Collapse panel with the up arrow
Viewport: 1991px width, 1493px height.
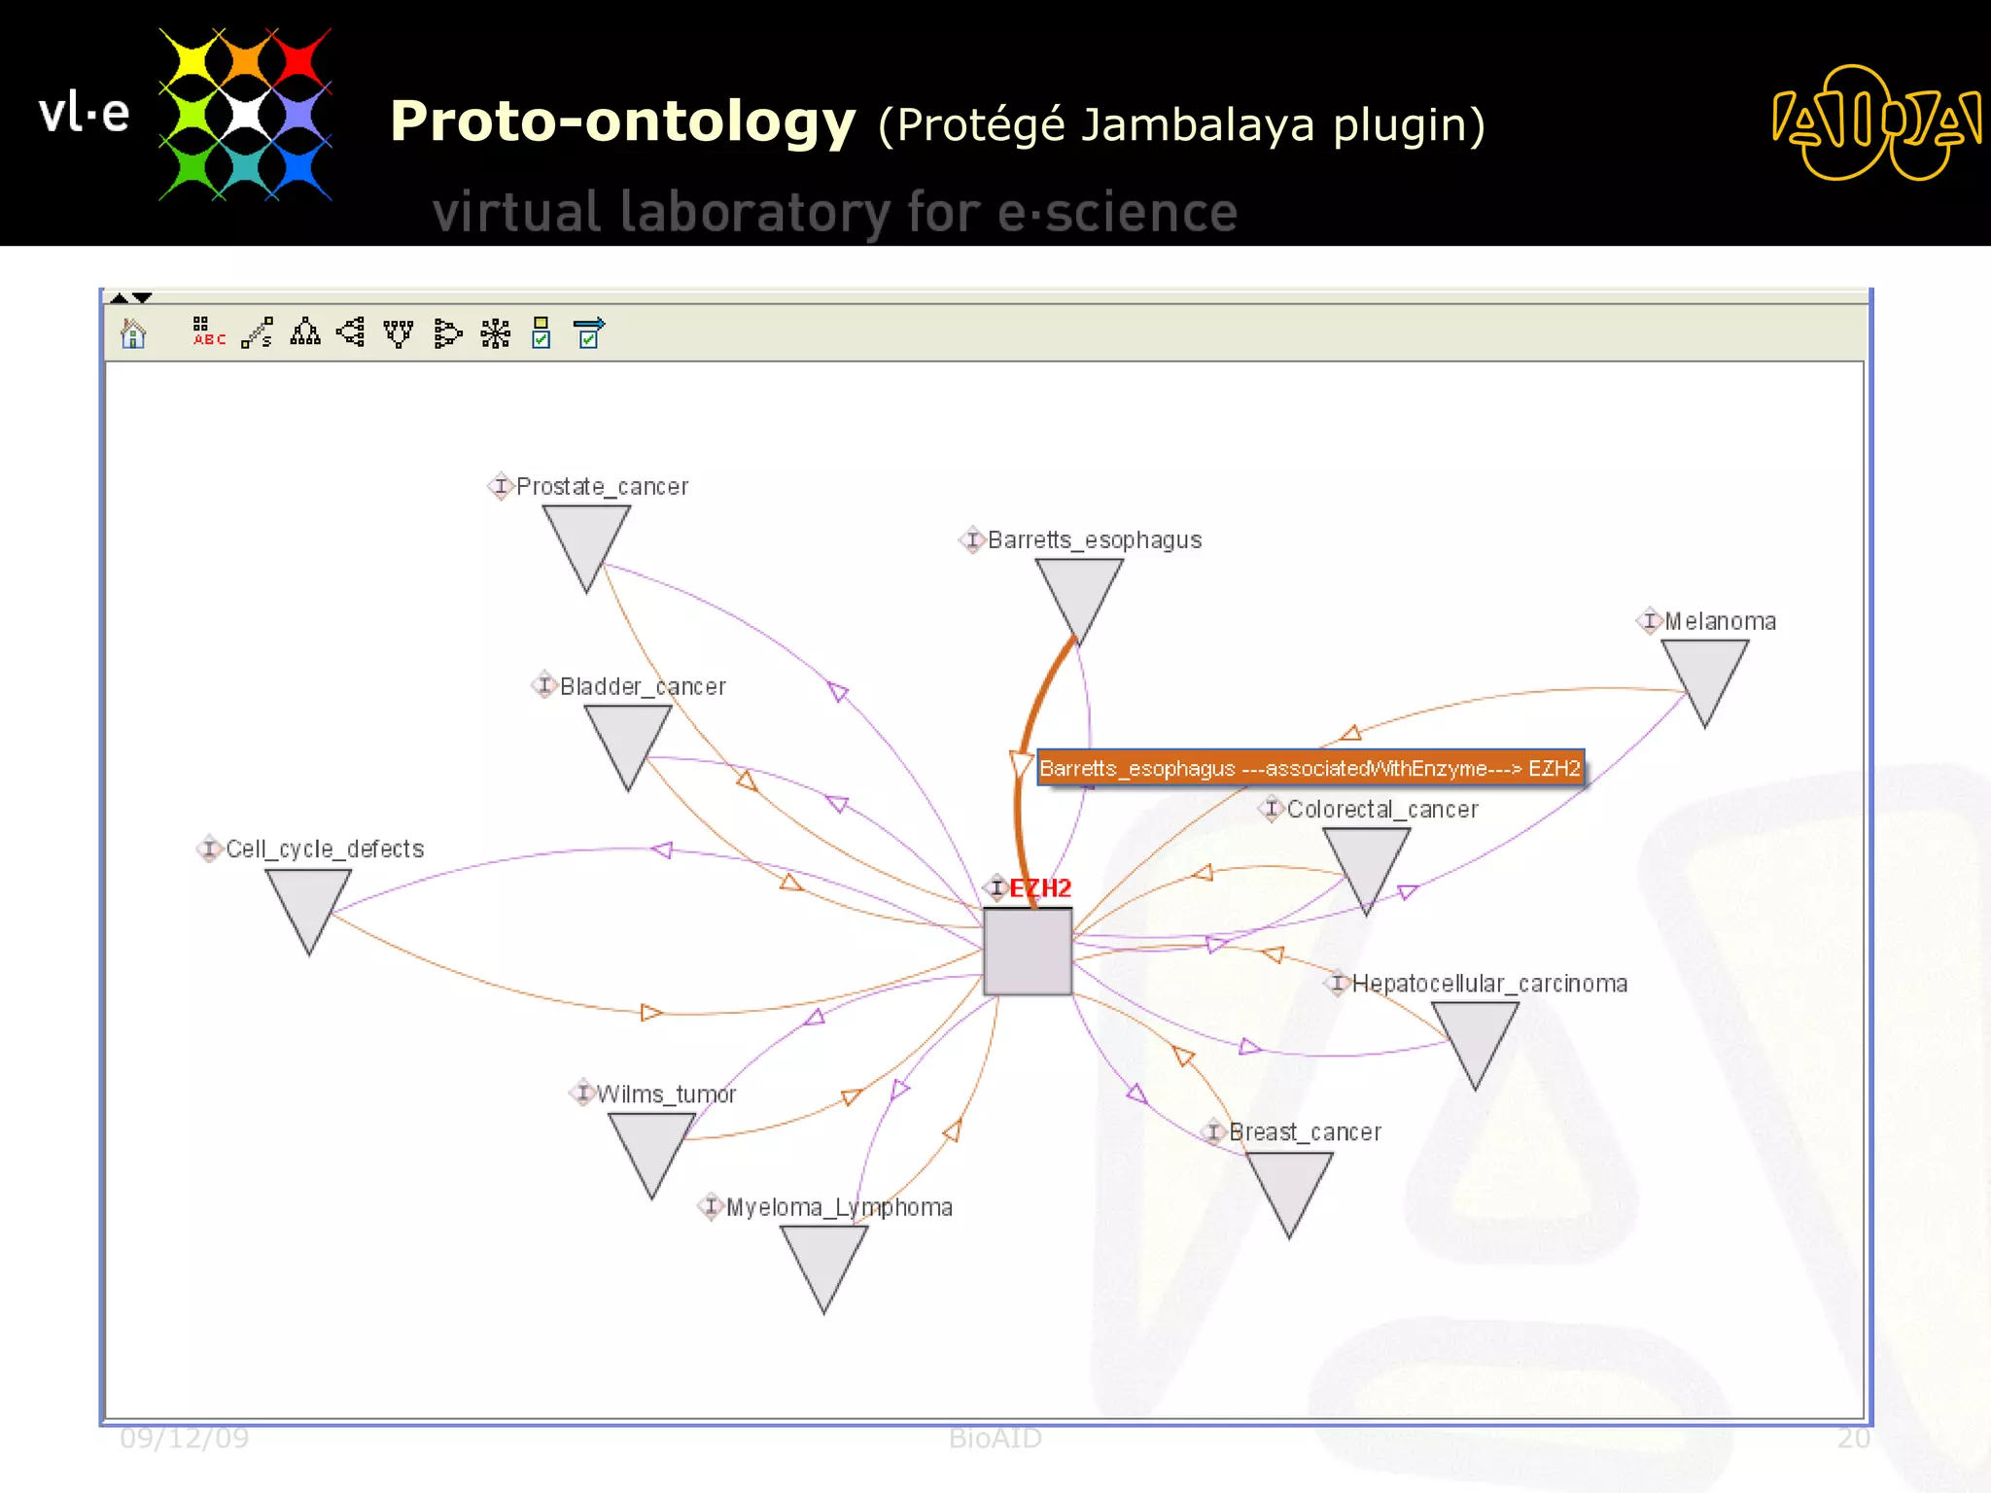click(120, 297)
